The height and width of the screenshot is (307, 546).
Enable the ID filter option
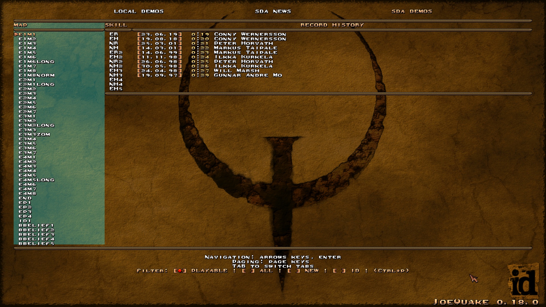[339, 271]
